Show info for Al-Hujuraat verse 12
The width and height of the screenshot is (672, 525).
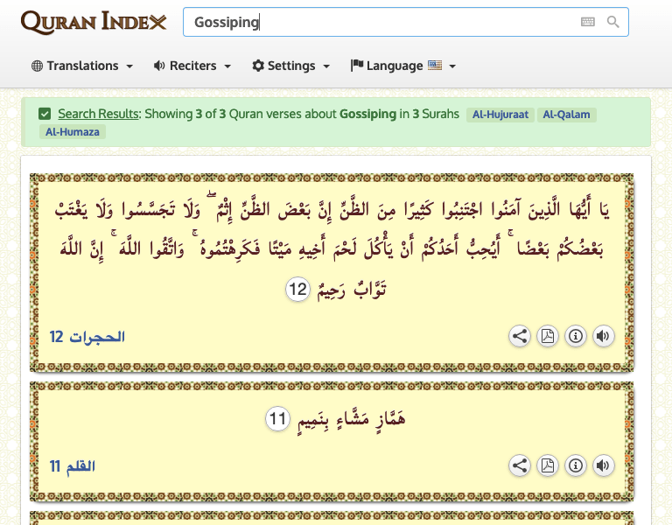576,336
